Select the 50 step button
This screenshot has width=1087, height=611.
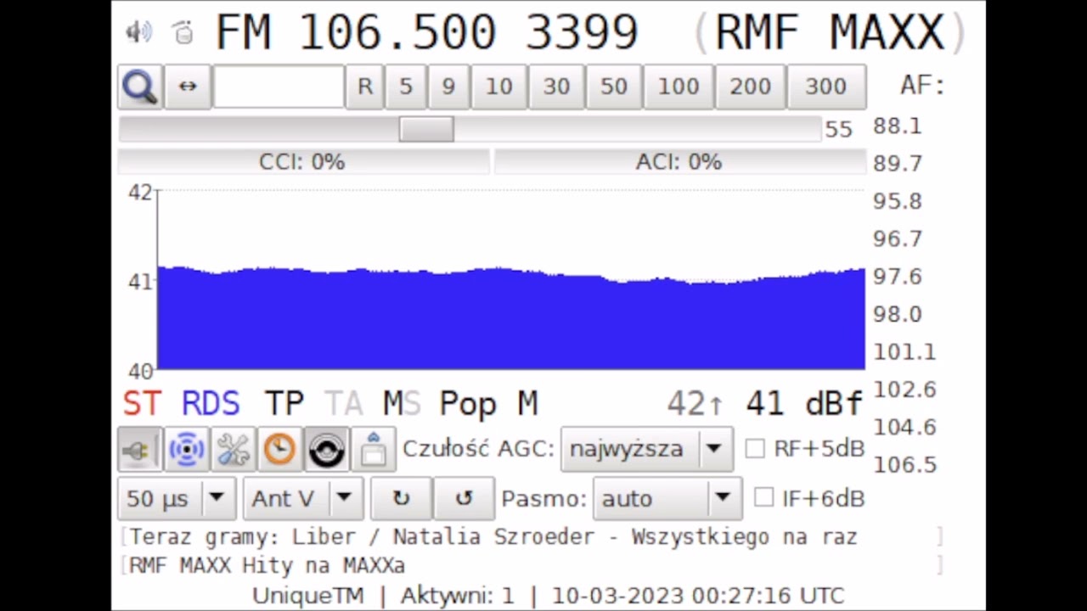coord(614,87)
